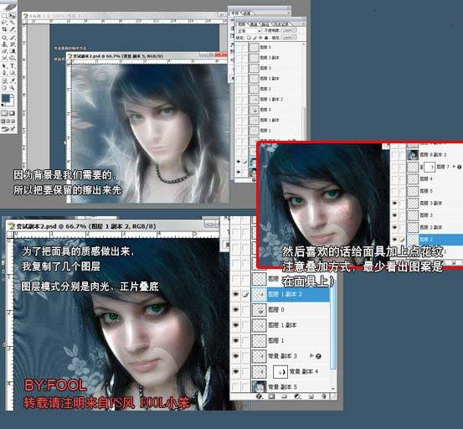
Task: Reset to default colors icon
Action: coord(3,105)
